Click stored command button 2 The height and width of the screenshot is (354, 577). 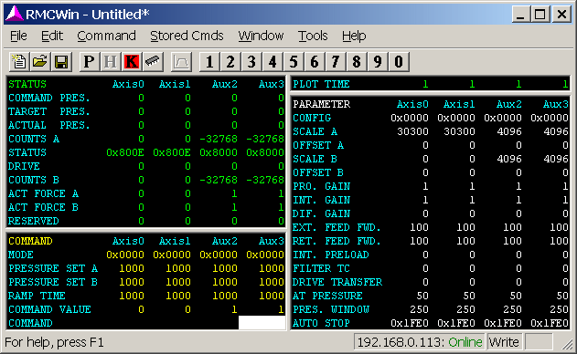pos(230,61)
